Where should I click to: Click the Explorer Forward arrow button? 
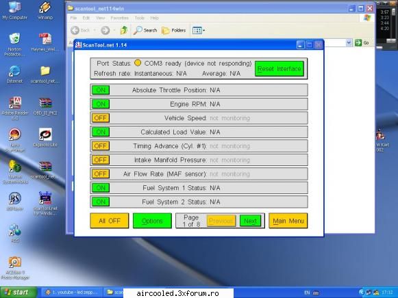[x=105, y=30]
